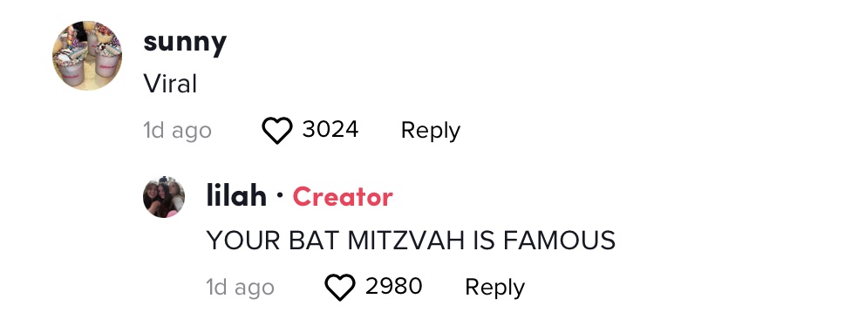Click the dot separator before Creator

[x=280, y=195]
